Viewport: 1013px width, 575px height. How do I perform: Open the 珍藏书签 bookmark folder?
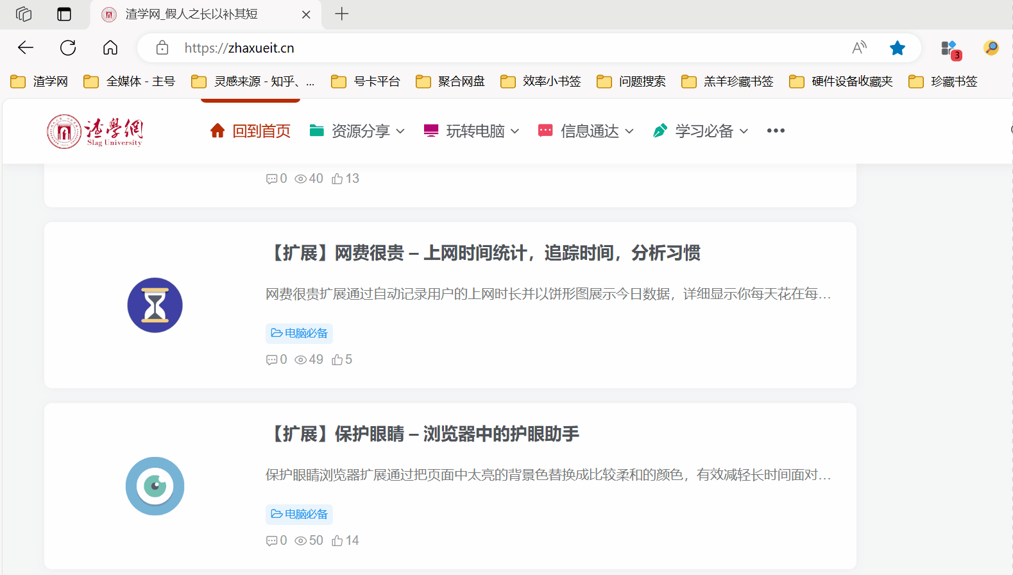(943, 82)
